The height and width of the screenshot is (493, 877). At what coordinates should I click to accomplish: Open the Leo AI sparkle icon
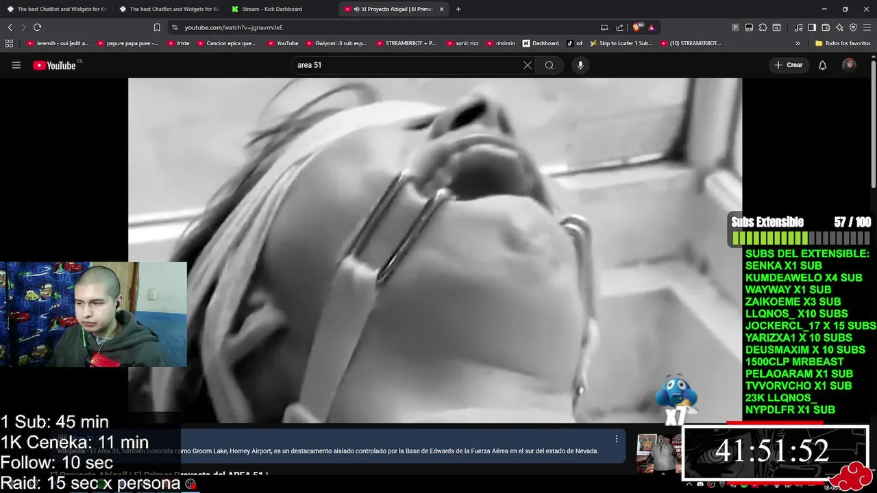[839, 27]
